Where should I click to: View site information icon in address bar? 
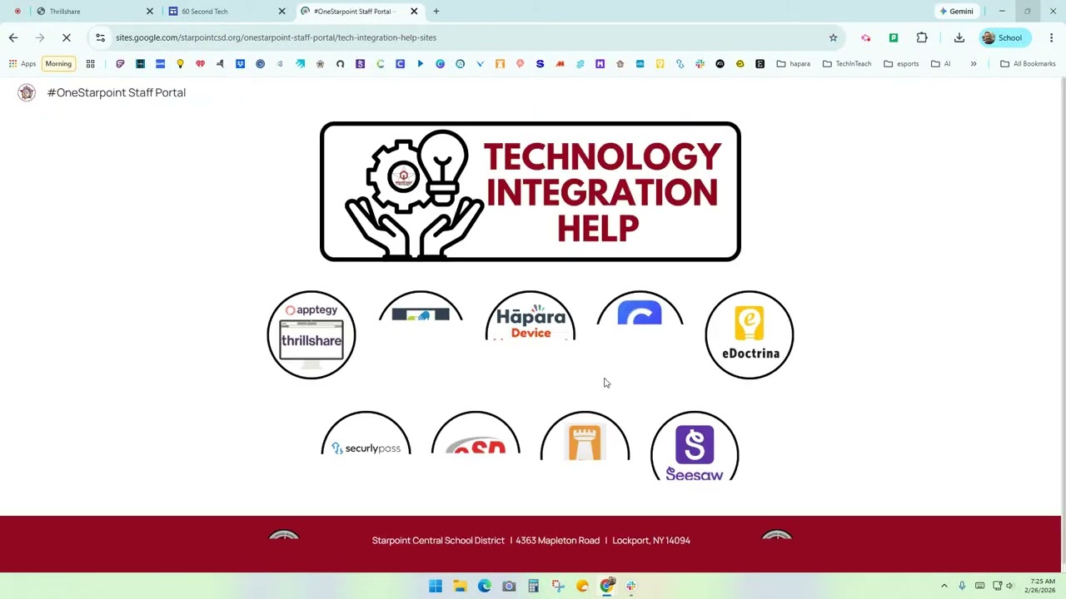coord(100,37)
